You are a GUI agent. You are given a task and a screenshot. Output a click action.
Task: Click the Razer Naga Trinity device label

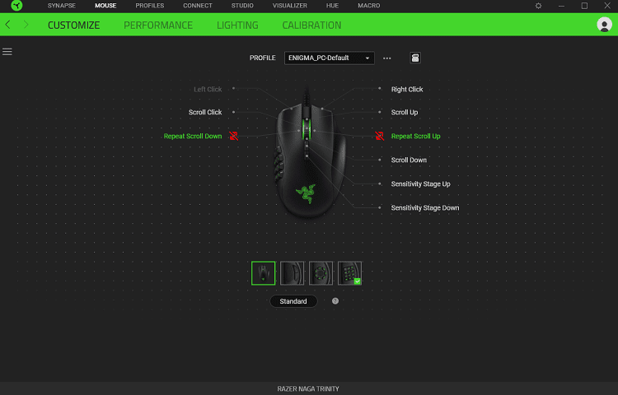pos(308,388)
